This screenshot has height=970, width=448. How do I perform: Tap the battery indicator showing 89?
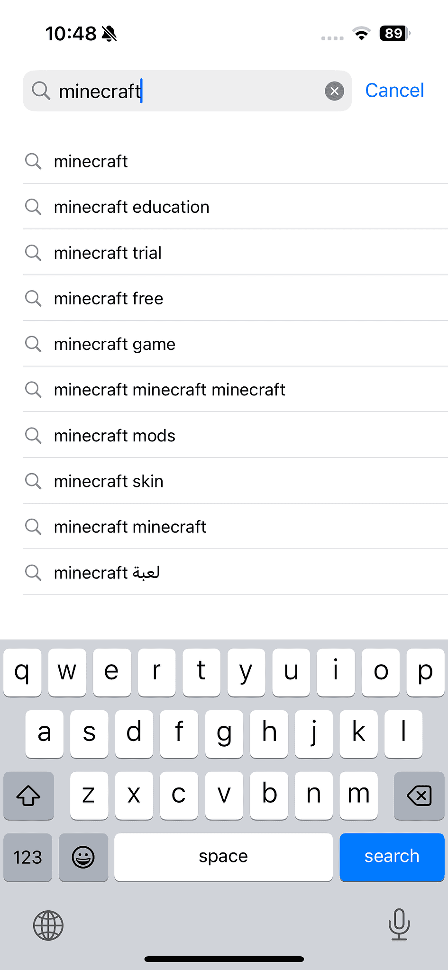pos(393,33)
